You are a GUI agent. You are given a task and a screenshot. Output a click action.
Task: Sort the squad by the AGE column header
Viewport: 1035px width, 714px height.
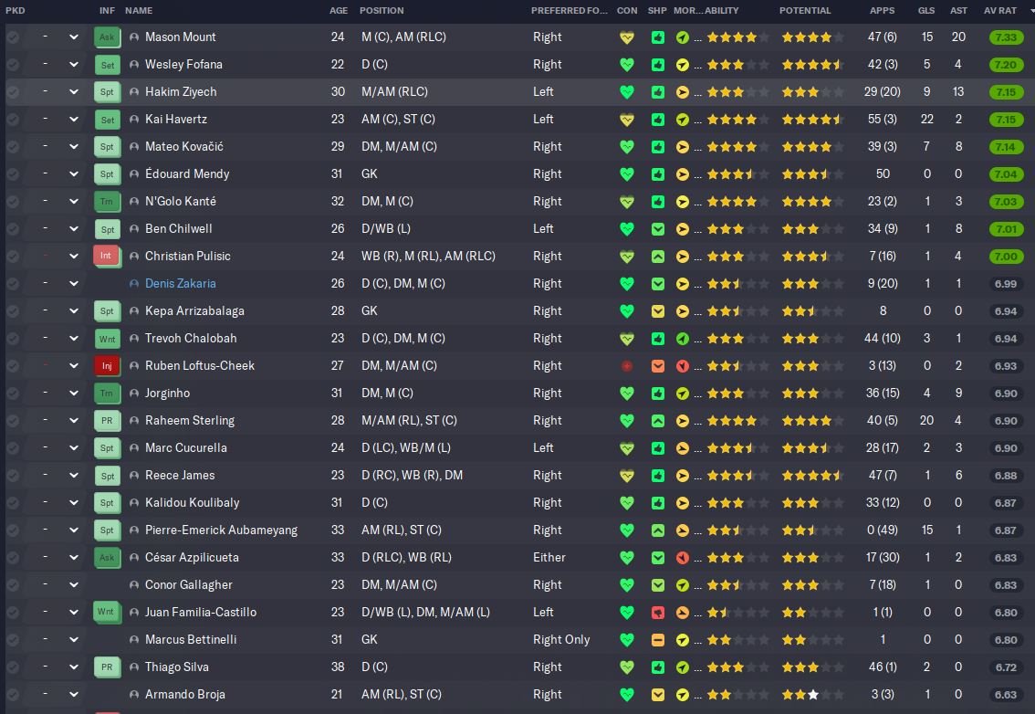click(x=339, y=11)
